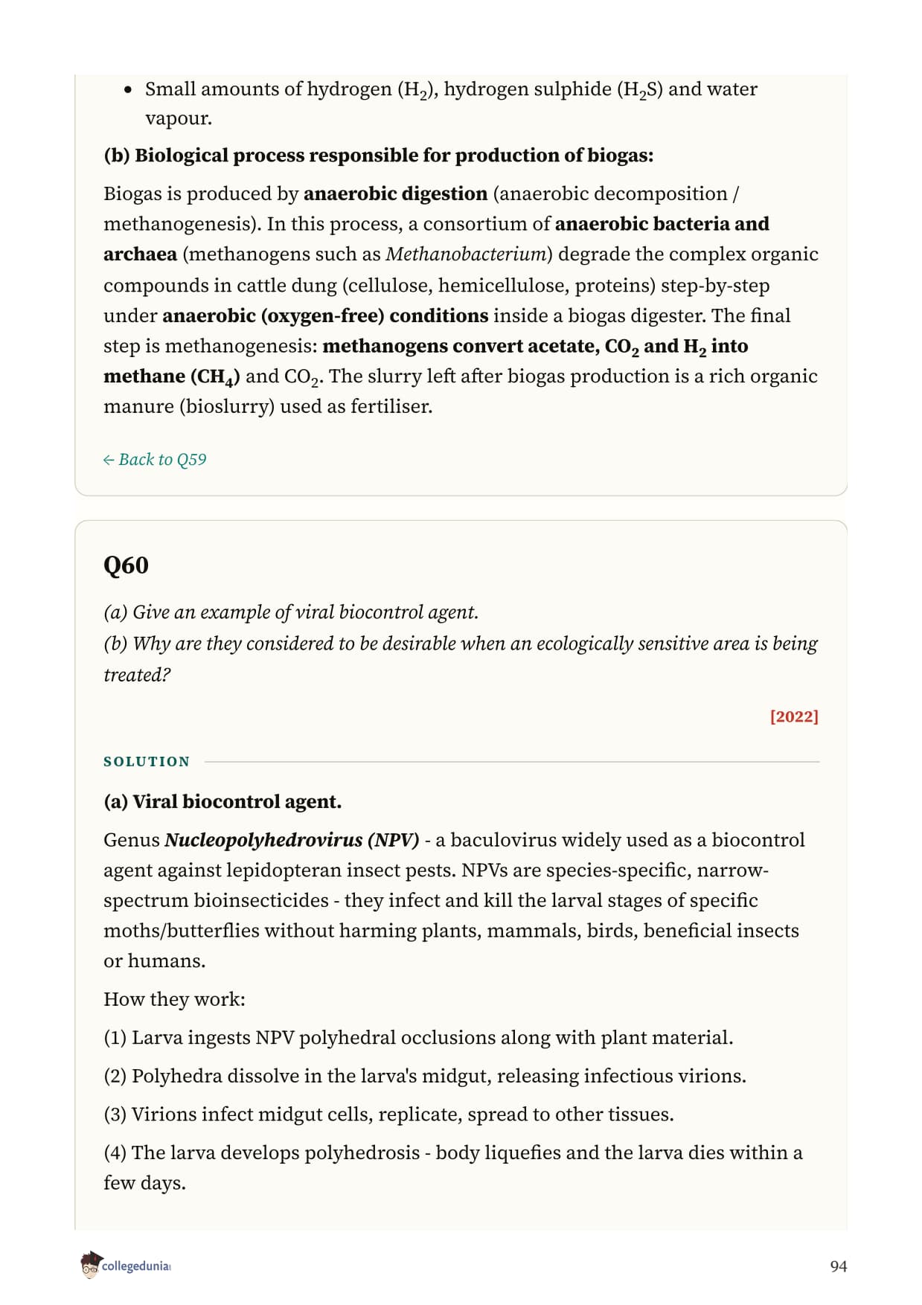
Task: Select the Q60 heading
Action: (x=126, y=565)
